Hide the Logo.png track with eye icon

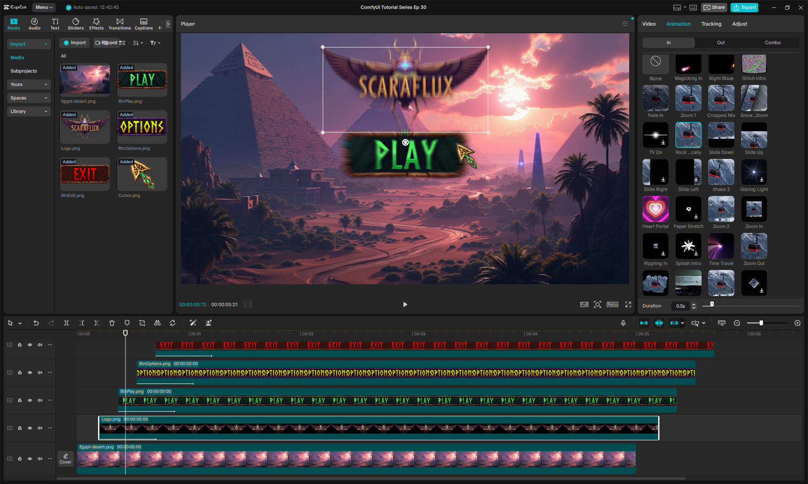point(30,428)
